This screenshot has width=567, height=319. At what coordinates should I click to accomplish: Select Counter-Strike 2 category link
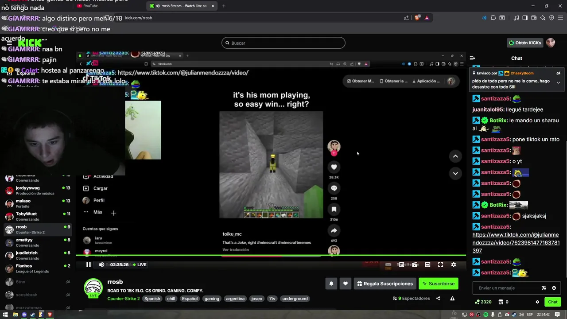[x=123, y=299]
